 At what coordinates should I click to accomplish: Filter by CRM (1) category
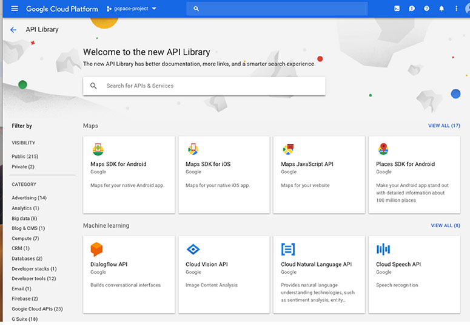pyautogui.click(x=21, y=248)
